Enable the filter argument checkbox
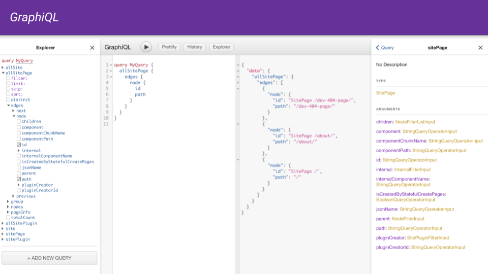The height and width of the screenshot is (274, 488). [x=8, y=78]
